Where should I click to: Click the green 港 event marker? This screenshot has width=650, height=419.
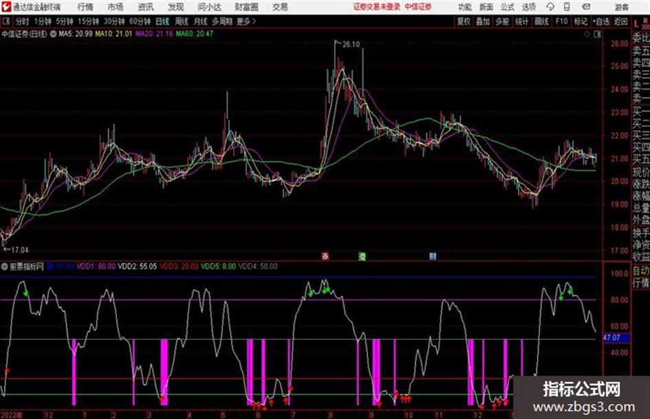coord(362,256)
